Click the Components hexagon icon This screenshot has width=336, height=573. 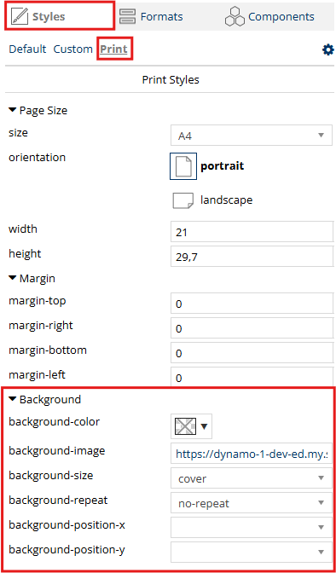(x=235, y=16)
